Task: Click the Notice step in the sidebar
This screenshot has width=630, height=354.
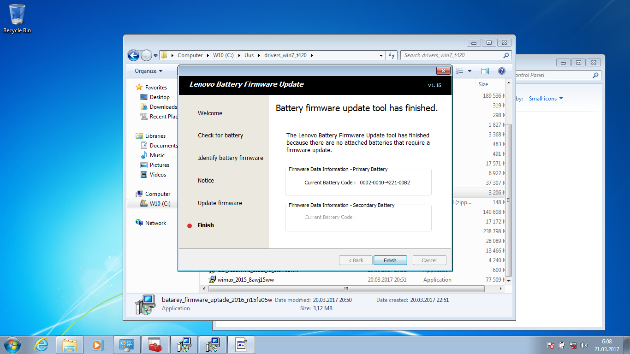Action: (206, 181)
